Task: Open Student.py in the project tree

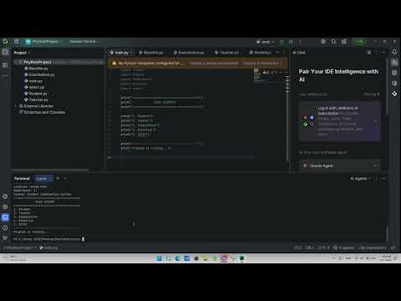Action: pos(36,94)
